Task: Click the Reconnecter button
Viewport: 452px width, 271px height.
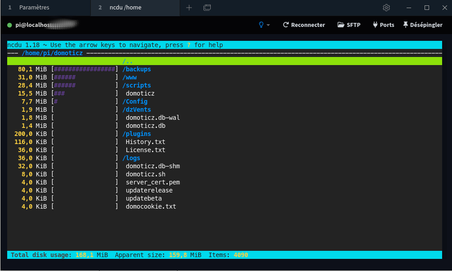Action: pos(304,25)
